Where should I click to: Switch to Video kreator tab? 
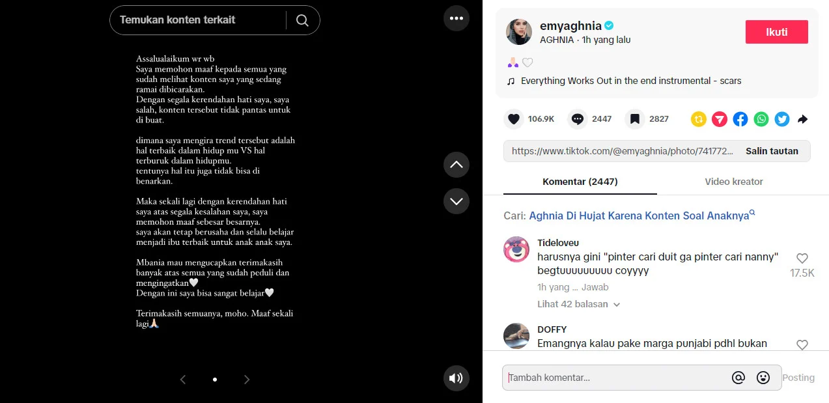(734, 182)
